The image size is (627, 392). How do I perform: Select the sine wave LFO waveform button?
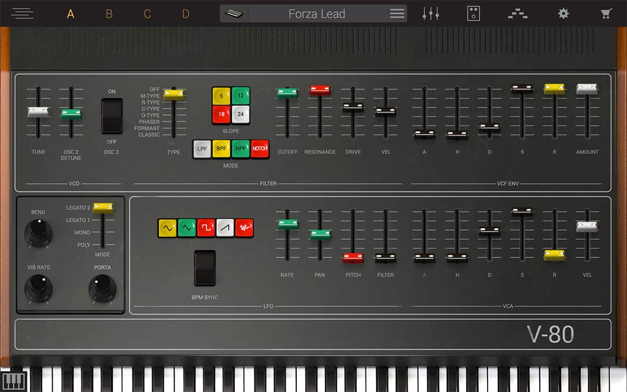pyautogui.click(x=167, y=228)
